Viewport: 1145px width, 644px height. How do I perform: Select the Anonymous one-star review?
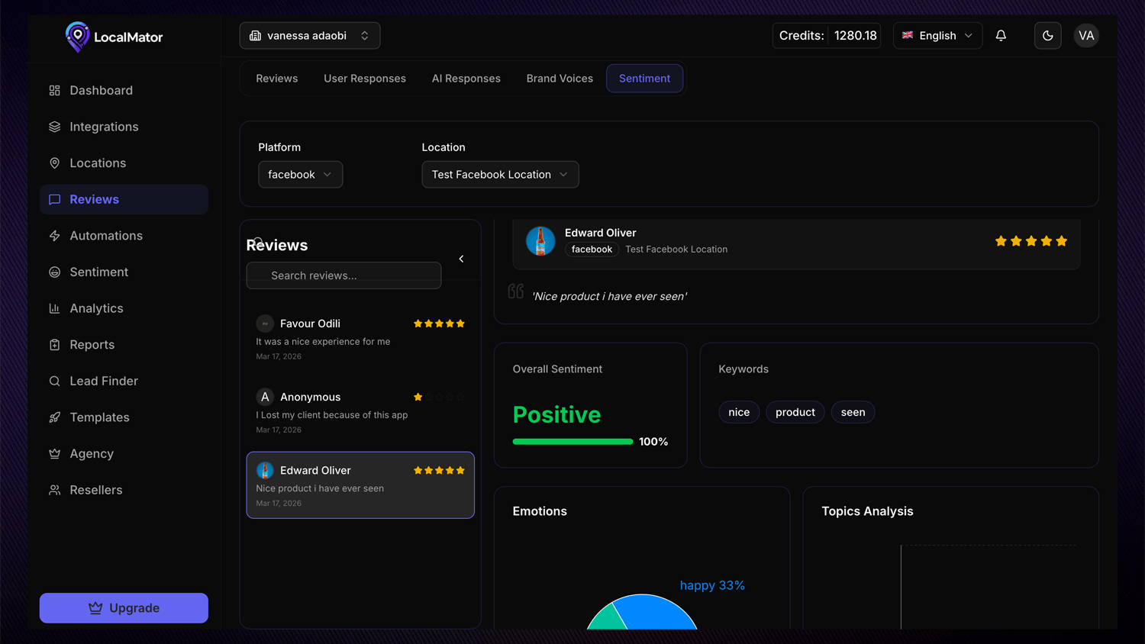360,412
